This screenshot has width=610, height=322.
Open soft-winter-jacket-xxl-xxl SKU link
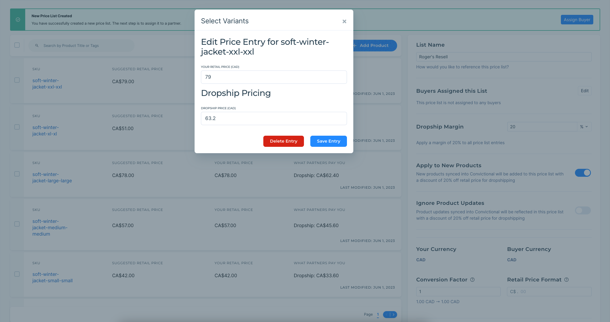(47, 84)
